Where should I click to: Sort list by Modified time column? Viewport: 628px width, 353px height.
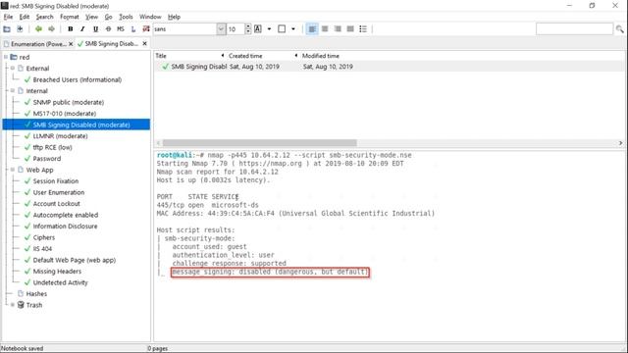pyautogui.click(x=321, y=56)
